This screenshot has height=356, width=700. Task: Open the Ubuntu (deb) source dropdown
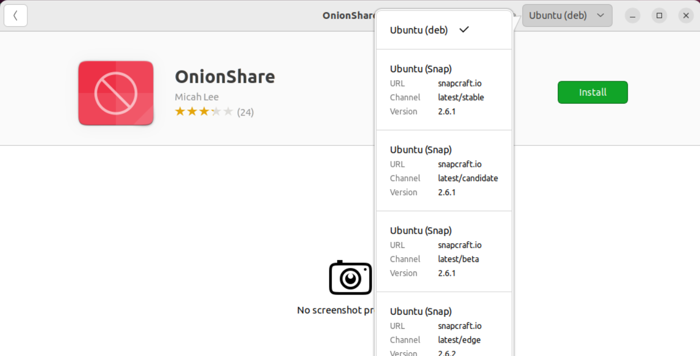tap(567, 16)
